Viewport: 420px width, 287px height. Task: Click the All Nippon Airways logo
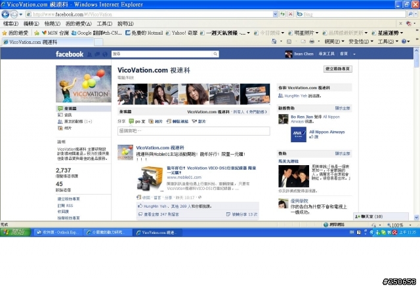(299, 134)
